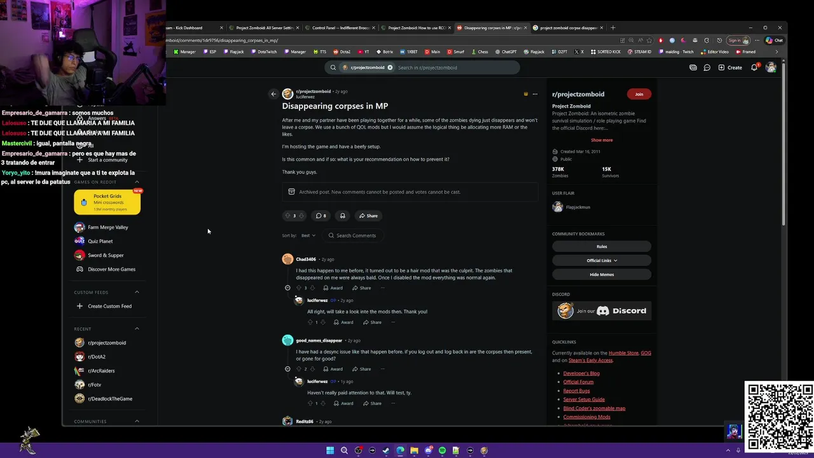Click the Reddit advertise icon
Viewport: 814px width, 458px height.
pos(693,67)
